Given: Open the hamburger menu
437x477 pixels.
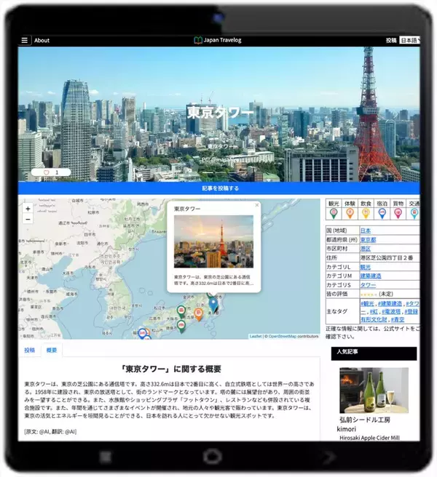Looking at the screenshot, I should [x=25, y=40].
